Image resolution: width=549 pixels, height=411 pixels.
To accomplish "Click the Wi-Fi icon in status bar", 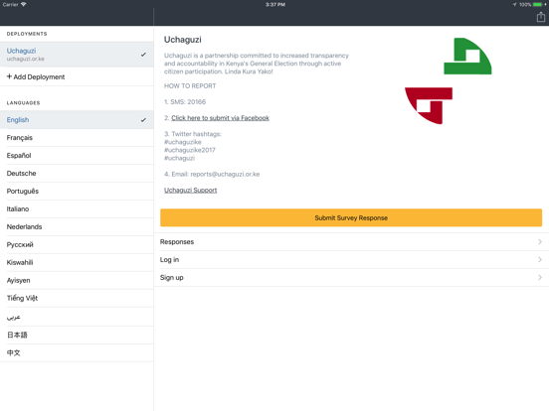I will (x=24, y=5).
